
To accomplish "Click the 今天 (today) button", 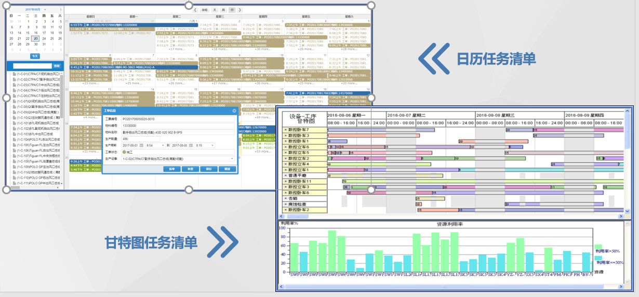I will 35,56.
